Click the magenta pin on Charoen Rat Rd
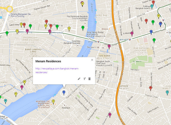Image resolution: width=171 pixels, height=125 pixels. [x=110, y=115]
